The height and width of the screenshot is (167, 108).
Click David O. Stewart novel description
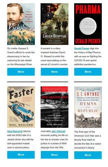[x=54, y=56]
